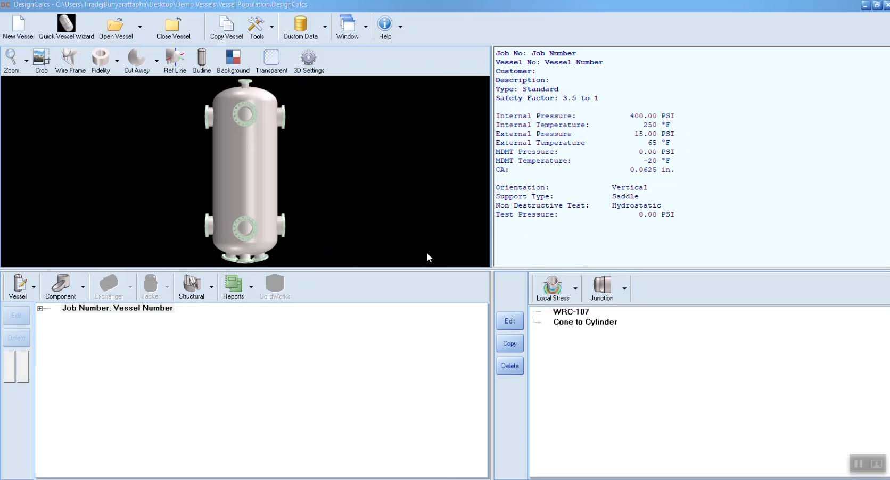This screenshot has width=890, height=480.
Task: Click the Delete button beside WRC-107 list
Action: [x=509, y=366]
